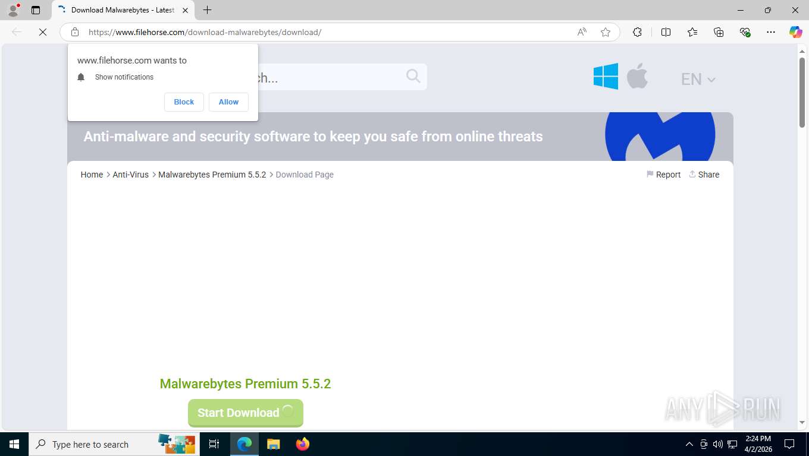Image resolution: width=809 pixels, height=456 pixels.
Task: Allow notifications from filehorse.com
Action: point(228,102)
